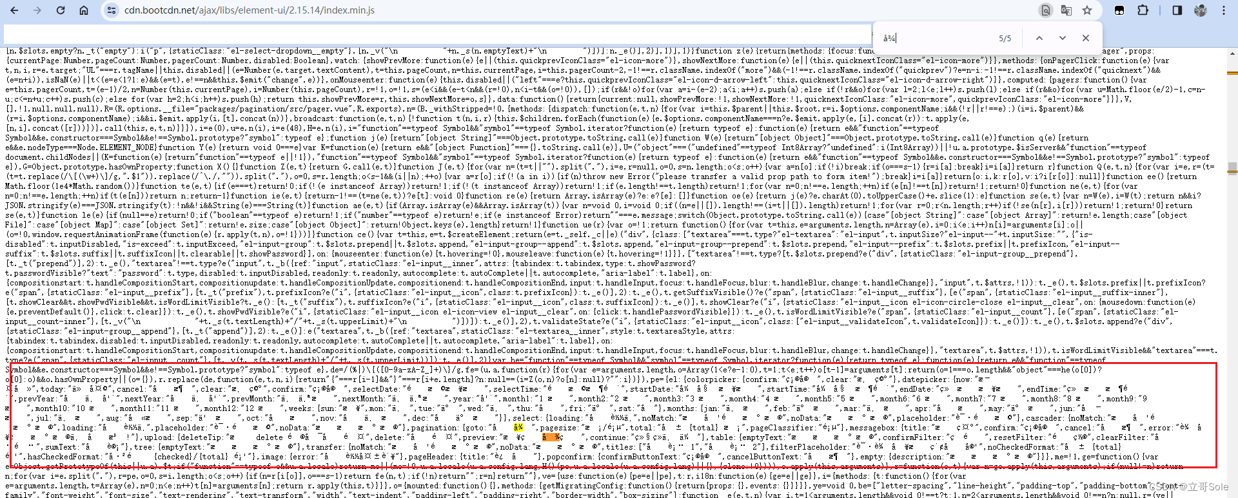
Task: Open the Chrome three-dot menu
Action: [x=1224, y=10]
